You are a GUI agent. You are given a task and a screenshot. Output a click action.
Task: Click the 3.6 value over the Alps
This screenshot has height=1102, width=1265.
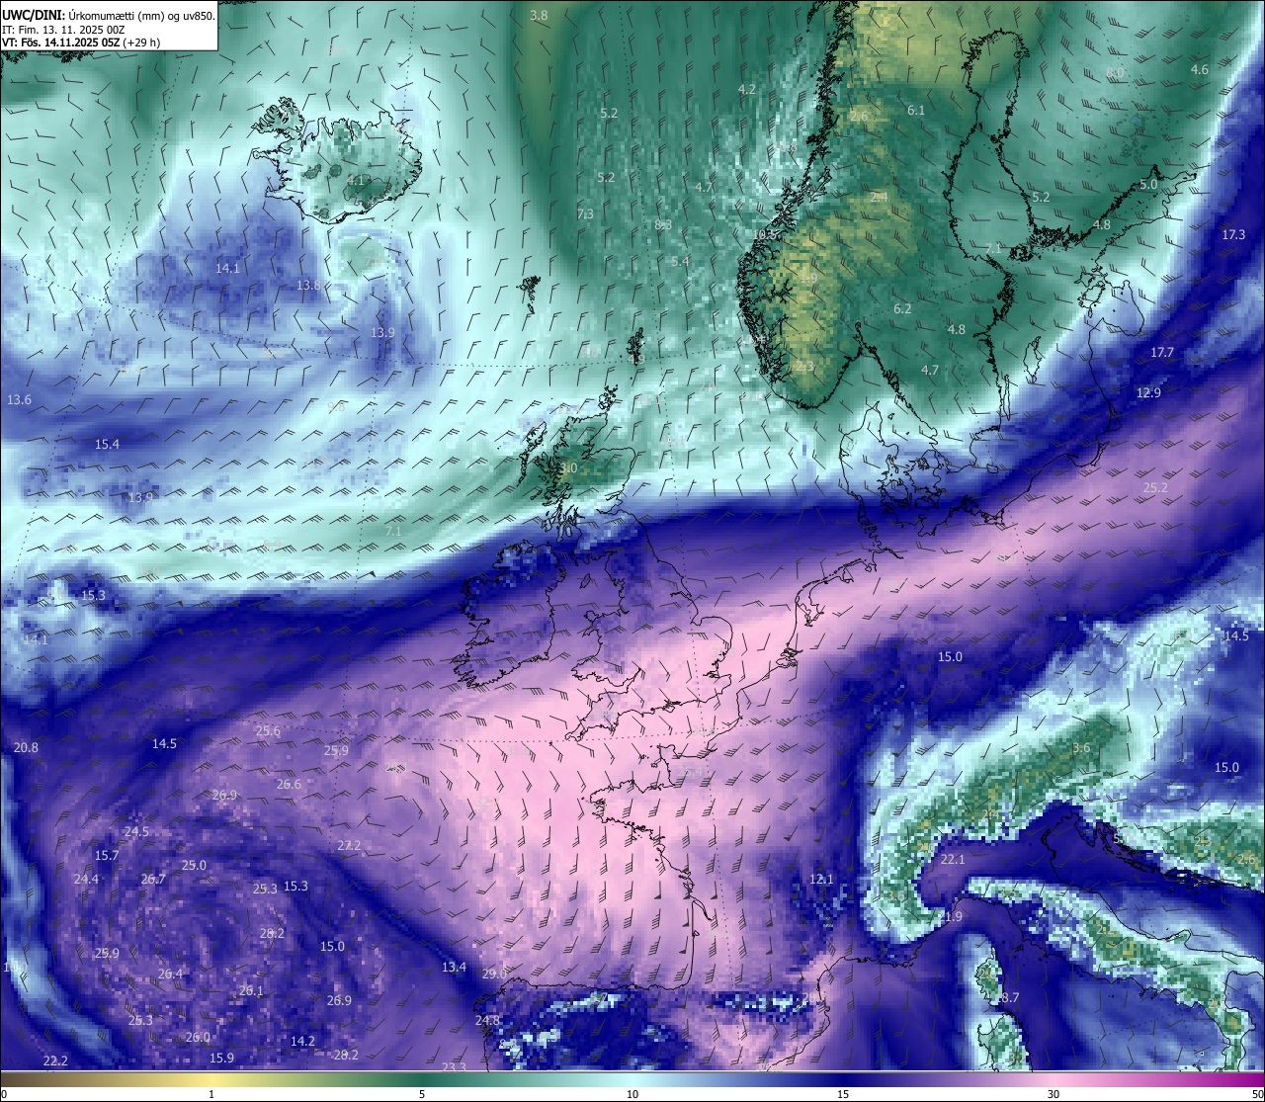click(x=1081, y=748)
